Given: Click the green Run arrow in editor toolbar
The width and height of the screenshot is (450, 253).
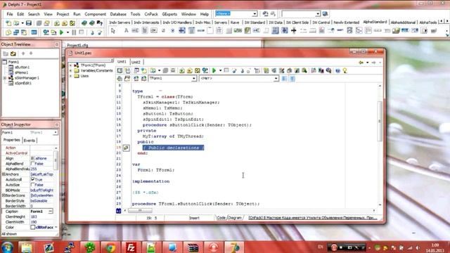Looking at the screenshot, I should click(x=214, y=70).
